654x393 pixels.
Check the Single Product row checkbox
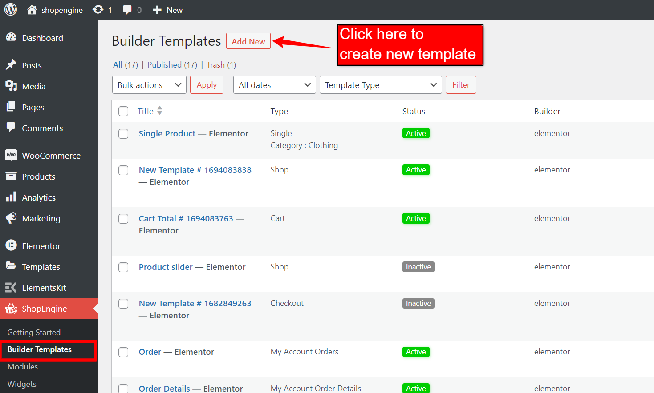(x=123, y=134)
